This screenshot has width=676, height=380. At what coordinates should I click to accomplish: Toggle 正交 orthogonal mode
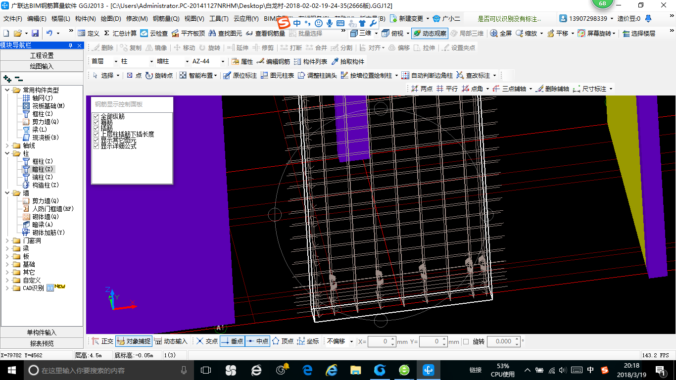[x=102, y=341]
